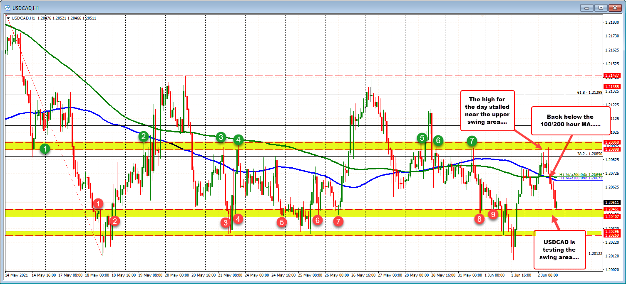Maximize the USDCAD,H1 chart window
The height and width of the screenshot is (284, 626).
tap(601, 7)
